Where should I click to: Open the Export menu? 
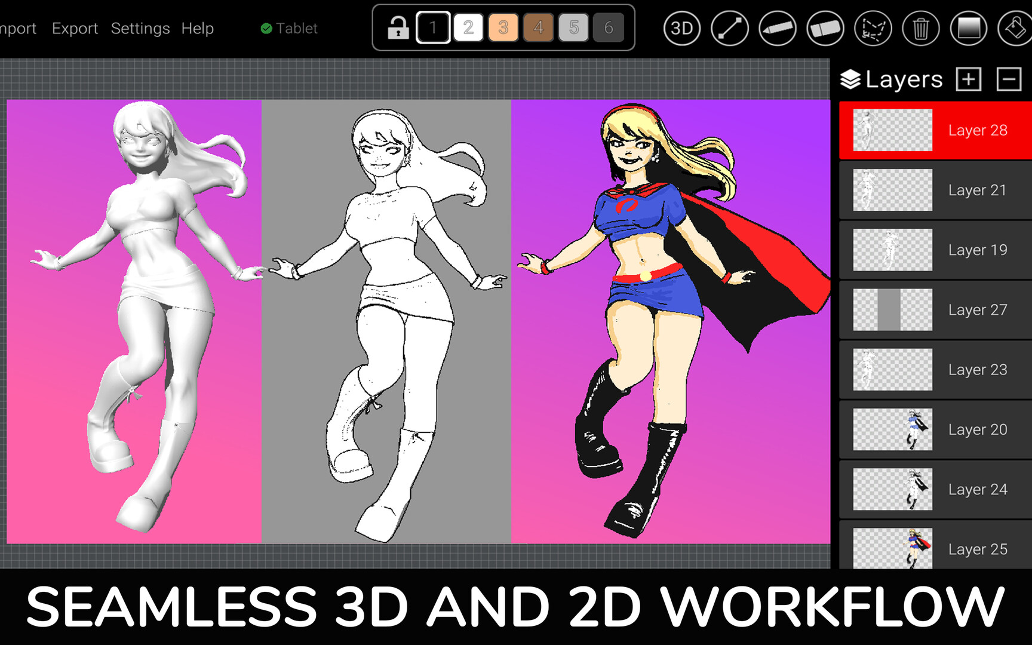pyautogui.click(x=75, y=28)
